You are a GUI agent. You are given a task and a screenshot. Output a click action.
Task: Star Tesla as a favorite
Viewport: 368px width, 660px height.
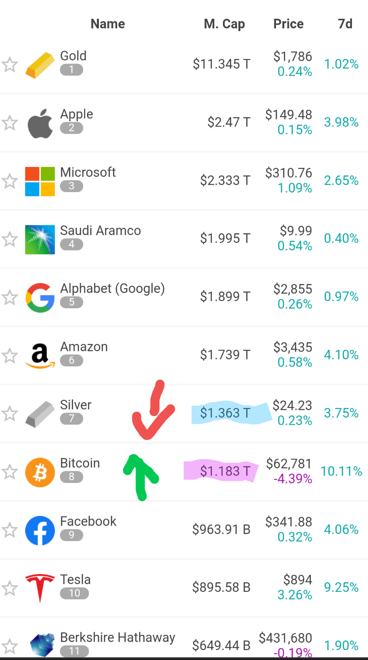[x=10, y=588]
